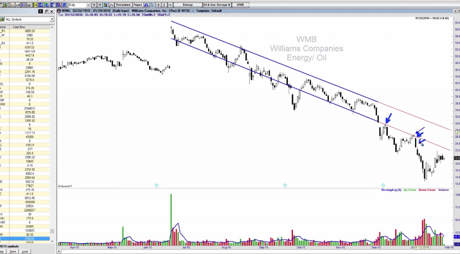Switch chart to candlestick style icon
The width and height of the screenshot is (460, 254).
pyautogui.click(x=106, y=5)
